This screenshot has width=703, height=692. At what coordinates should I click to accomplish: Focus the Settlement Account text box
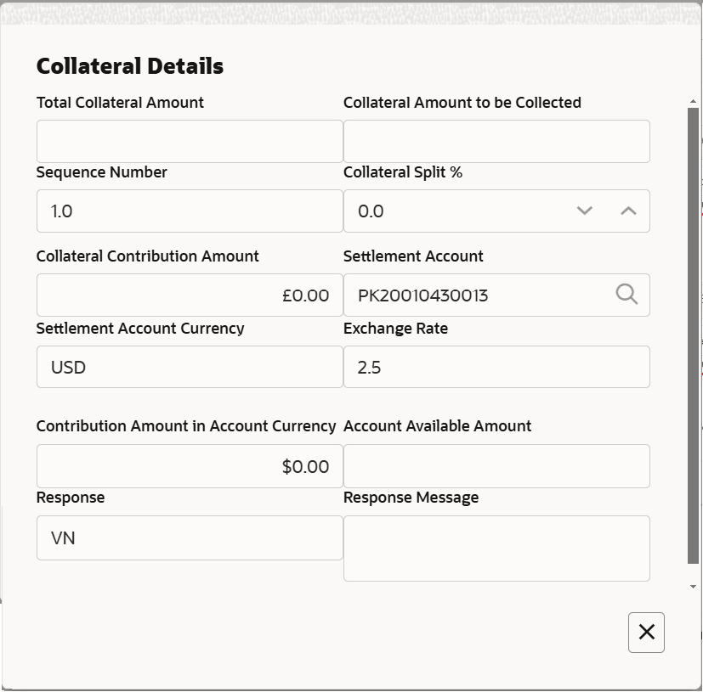tap(476, 295)
